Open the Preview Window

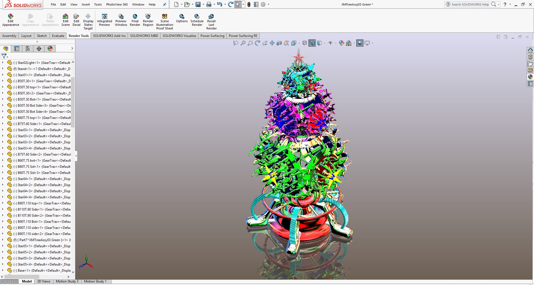pyautogui.click(x=121, y=20)
